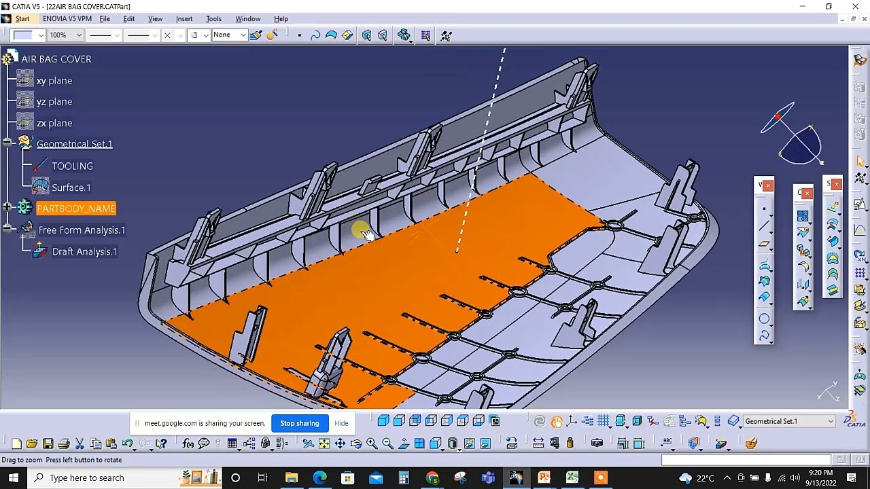
Task: Open the Edit menu
Action: click(128, 18)
